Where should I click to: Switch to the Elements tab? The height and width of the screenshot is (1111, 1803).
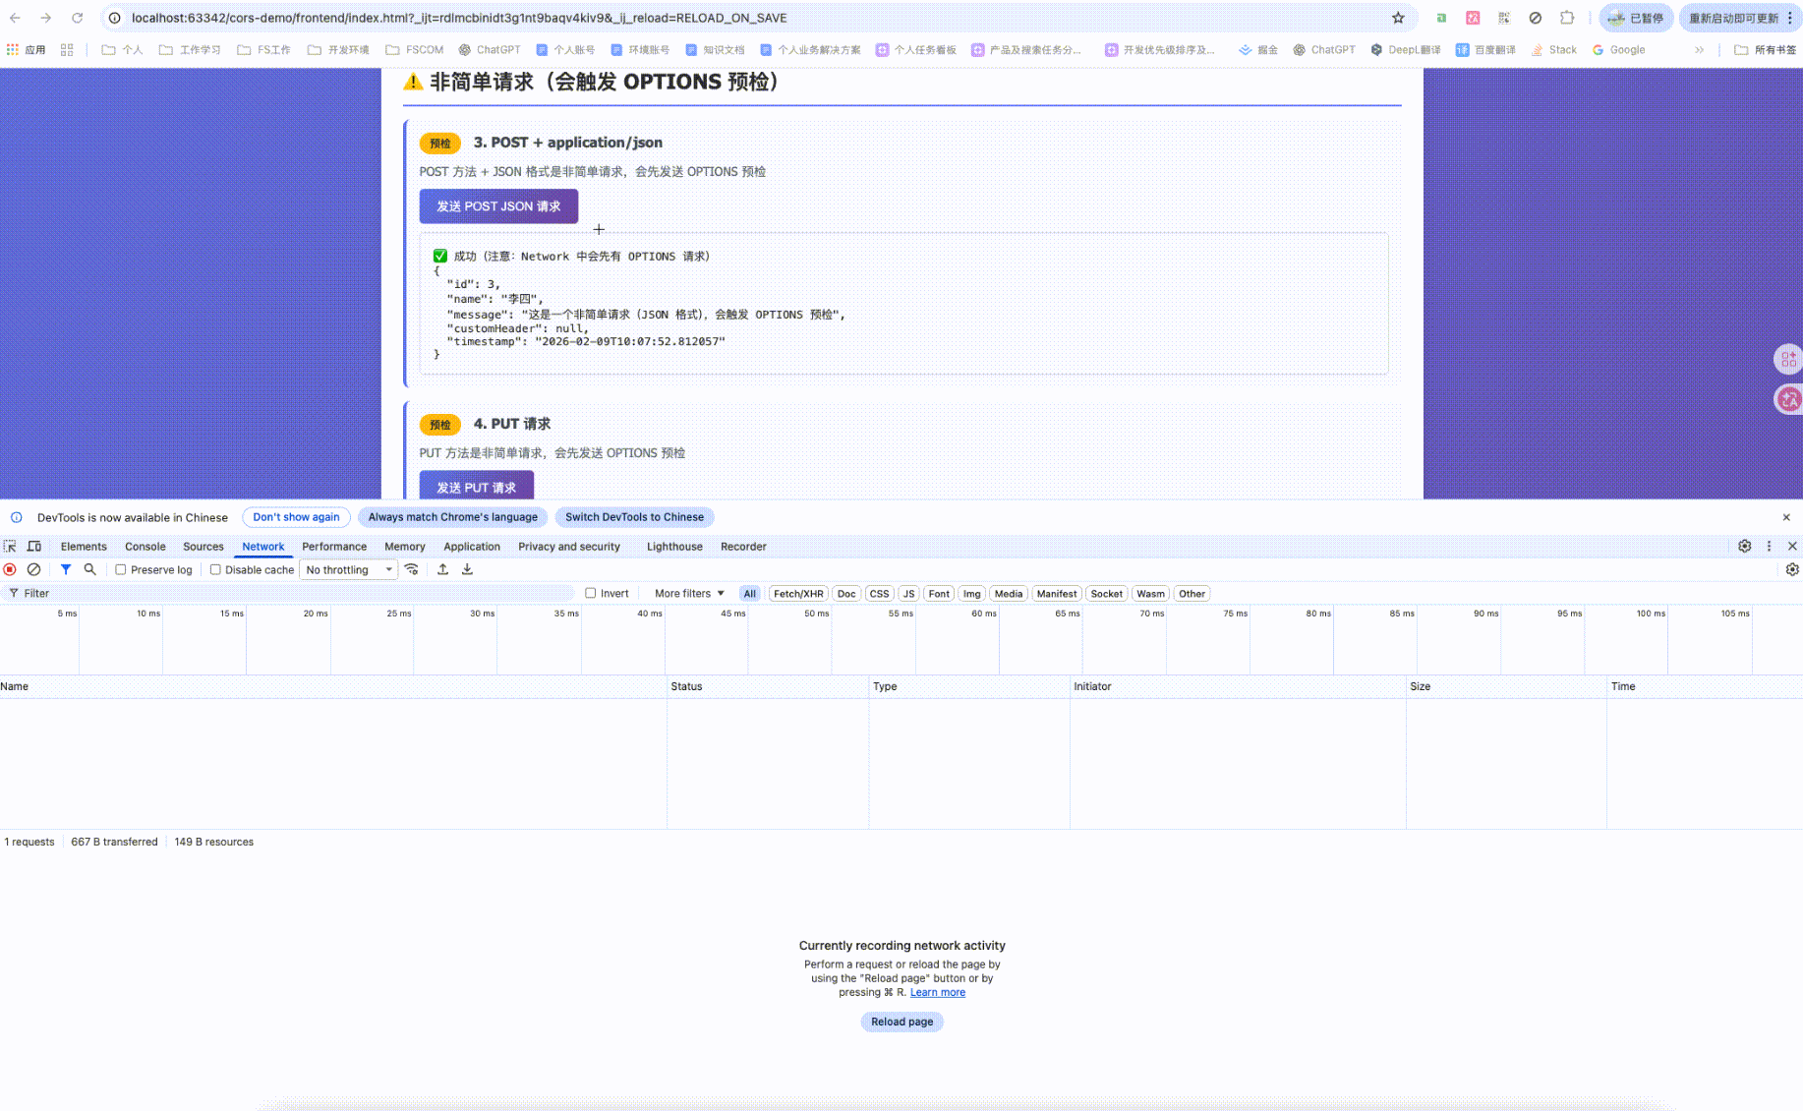coord(84,546)
